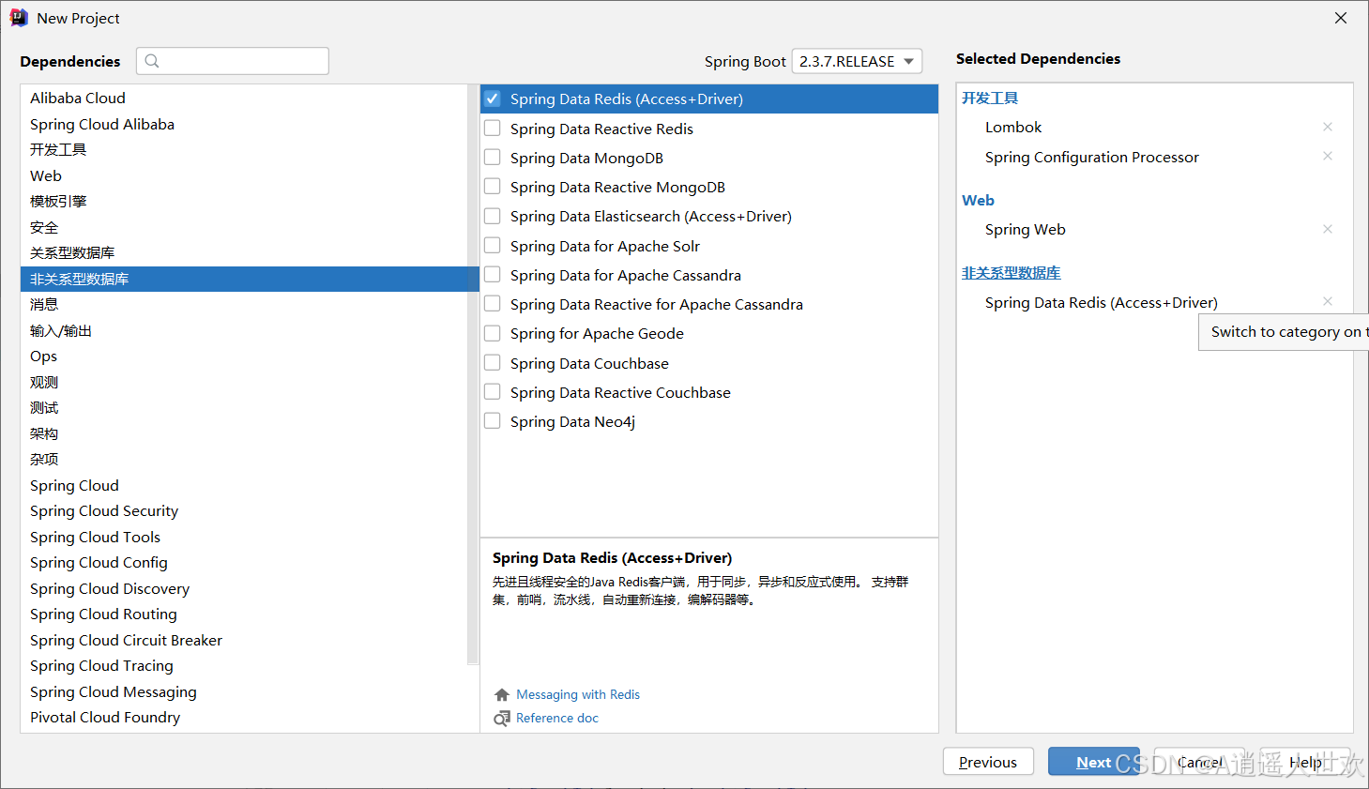The image size is (1369, 789).
Task: Remove Spring Web from Selected Dependencies
Action: pyautogui.click(x=1328, y=228)
